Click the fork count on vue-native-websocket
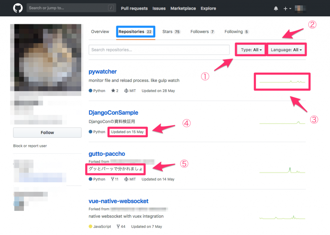The image size is (330, 235). (x=121, y=226)
